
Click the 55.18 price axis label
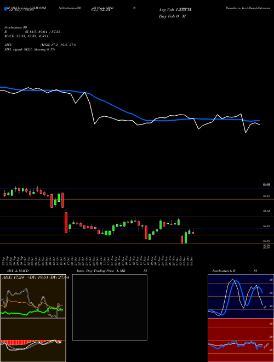tap(266, 196)
